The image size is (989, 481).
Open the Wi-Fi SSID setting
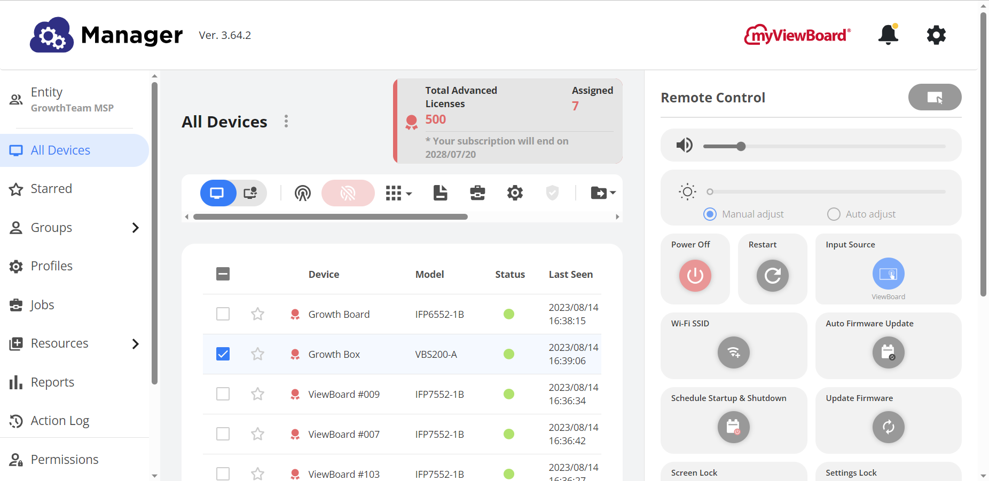(733, 352)
